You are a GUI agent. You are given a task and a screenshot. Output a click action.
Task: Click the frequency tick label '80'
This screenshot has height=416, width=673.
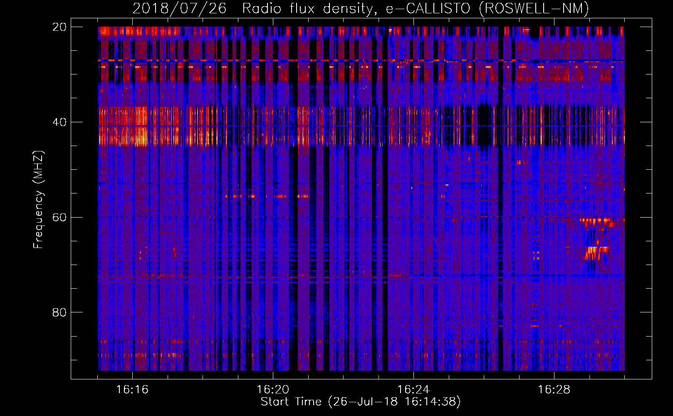[59, 312]
